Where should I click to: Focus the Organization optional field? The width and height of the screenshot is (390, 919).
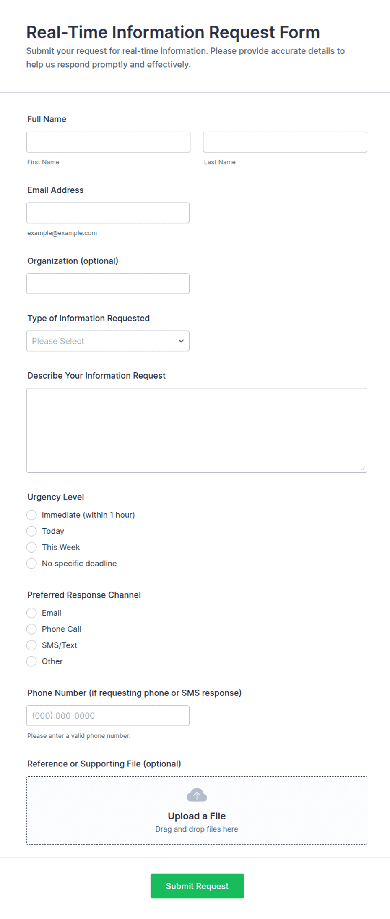(108, 284)
